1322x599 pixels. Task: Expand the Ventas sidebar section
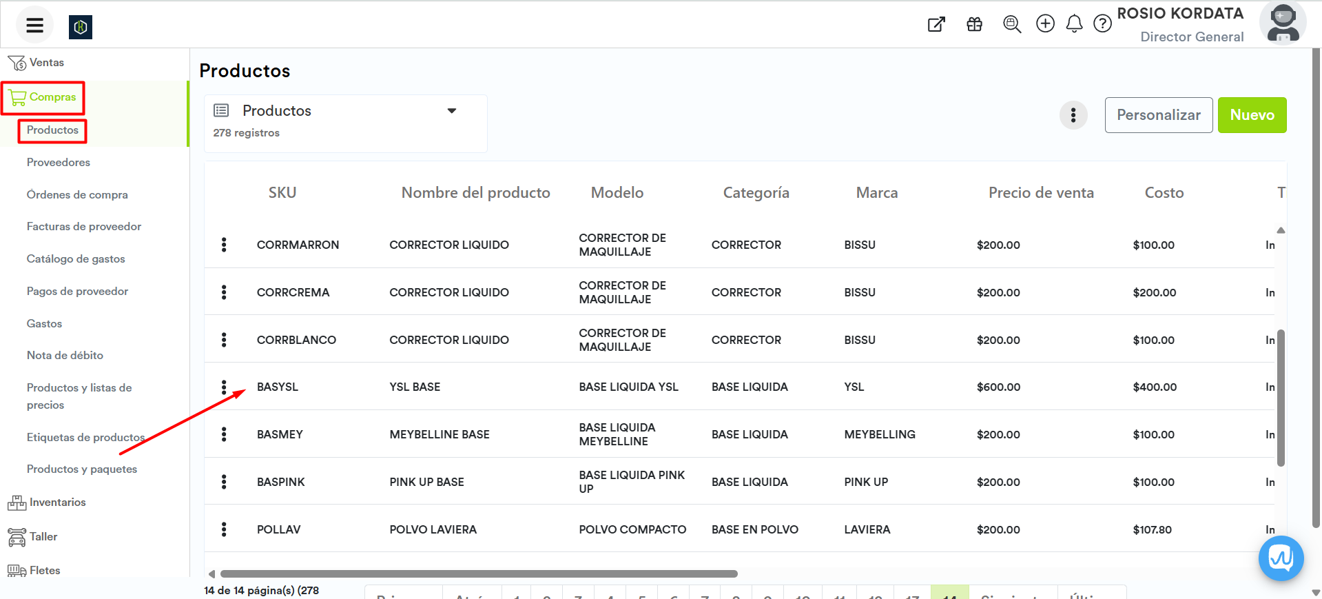(46, 63)
